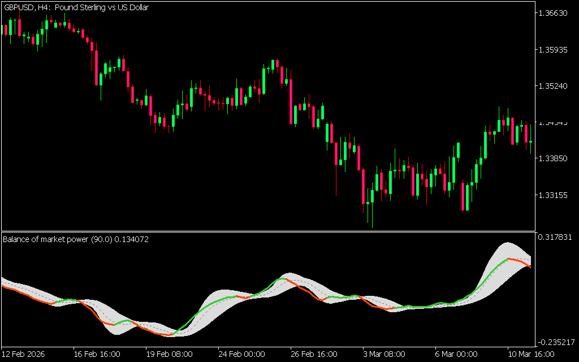Click the 19 Feb 08:00 time label
The image size is (579, 362).
[x=169, y=354]
